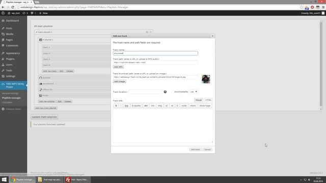This screenshot has width=326, height=183.
Task: Focus the Track path URL field
Action: 155,62
